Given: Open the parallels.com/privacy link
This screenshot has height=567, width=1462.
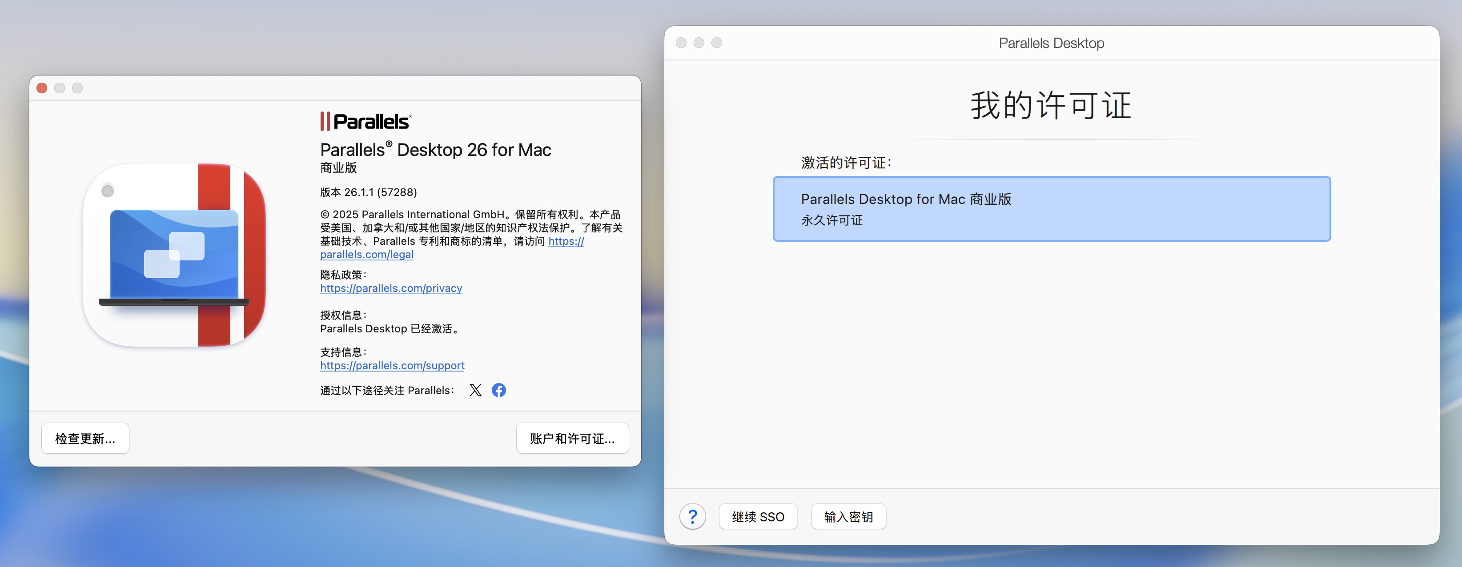Looking at the screenshot, I should click(x=391, y=288).
